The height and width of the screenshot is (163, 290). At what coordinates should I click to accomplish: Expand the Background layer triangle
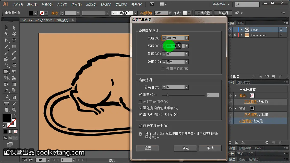(241, 35)
